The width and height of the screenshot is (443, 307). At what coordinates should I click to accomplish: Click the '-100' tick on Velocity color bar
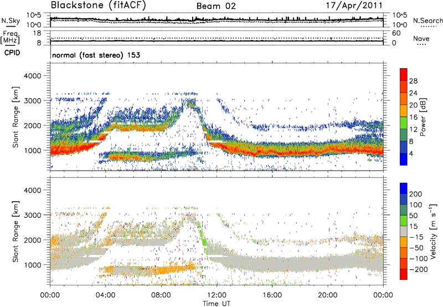tap(419, 259)
